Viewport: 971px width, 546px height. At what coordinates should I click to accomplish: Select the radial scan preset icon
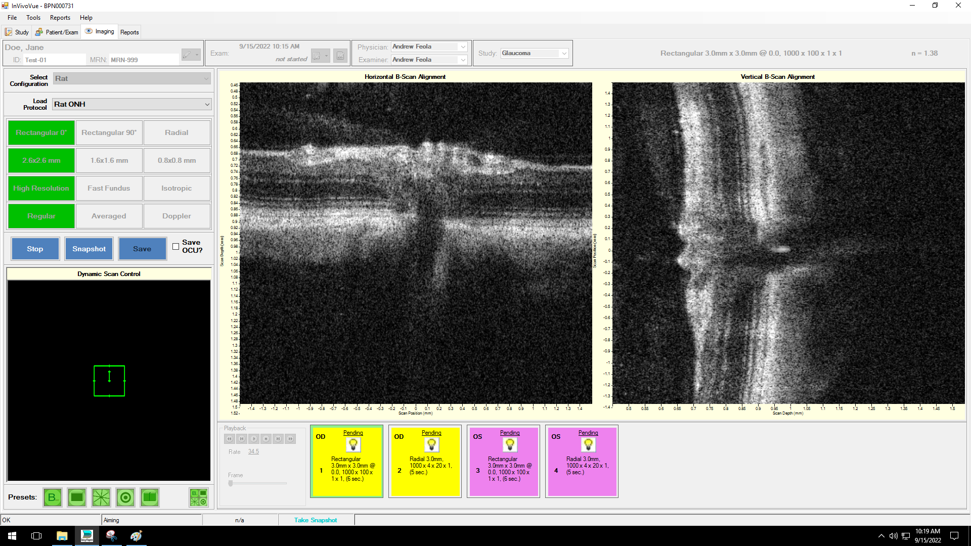point(101,497)
